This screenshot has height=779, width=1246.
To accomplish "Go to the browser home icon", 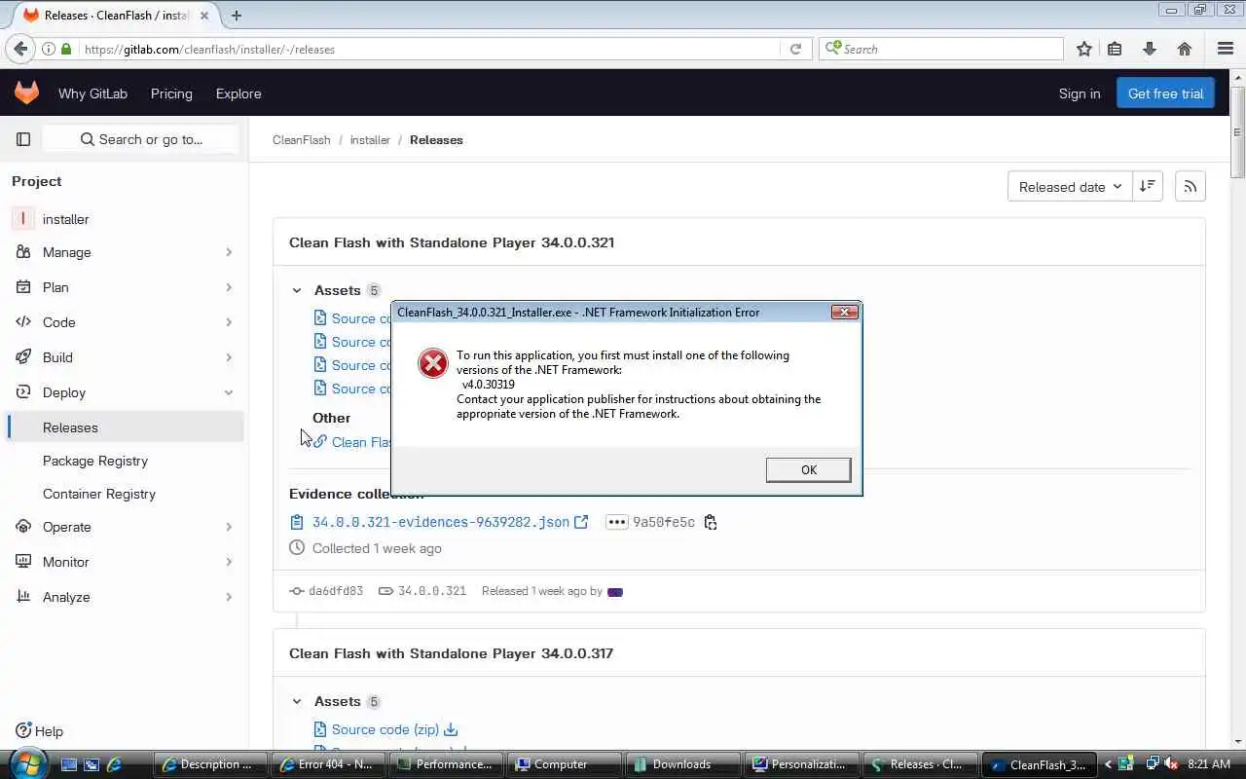I will 1184,49.
